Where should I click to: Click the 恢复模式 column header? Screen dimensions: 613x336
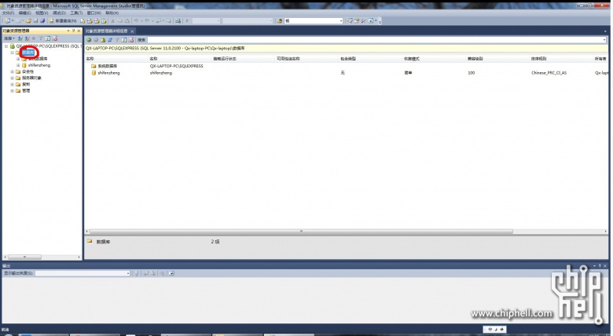[x=412, y=59]
